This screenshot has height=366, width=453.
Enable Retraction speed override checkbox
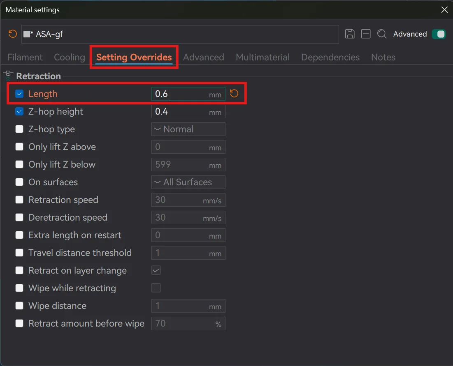[19, 200]
